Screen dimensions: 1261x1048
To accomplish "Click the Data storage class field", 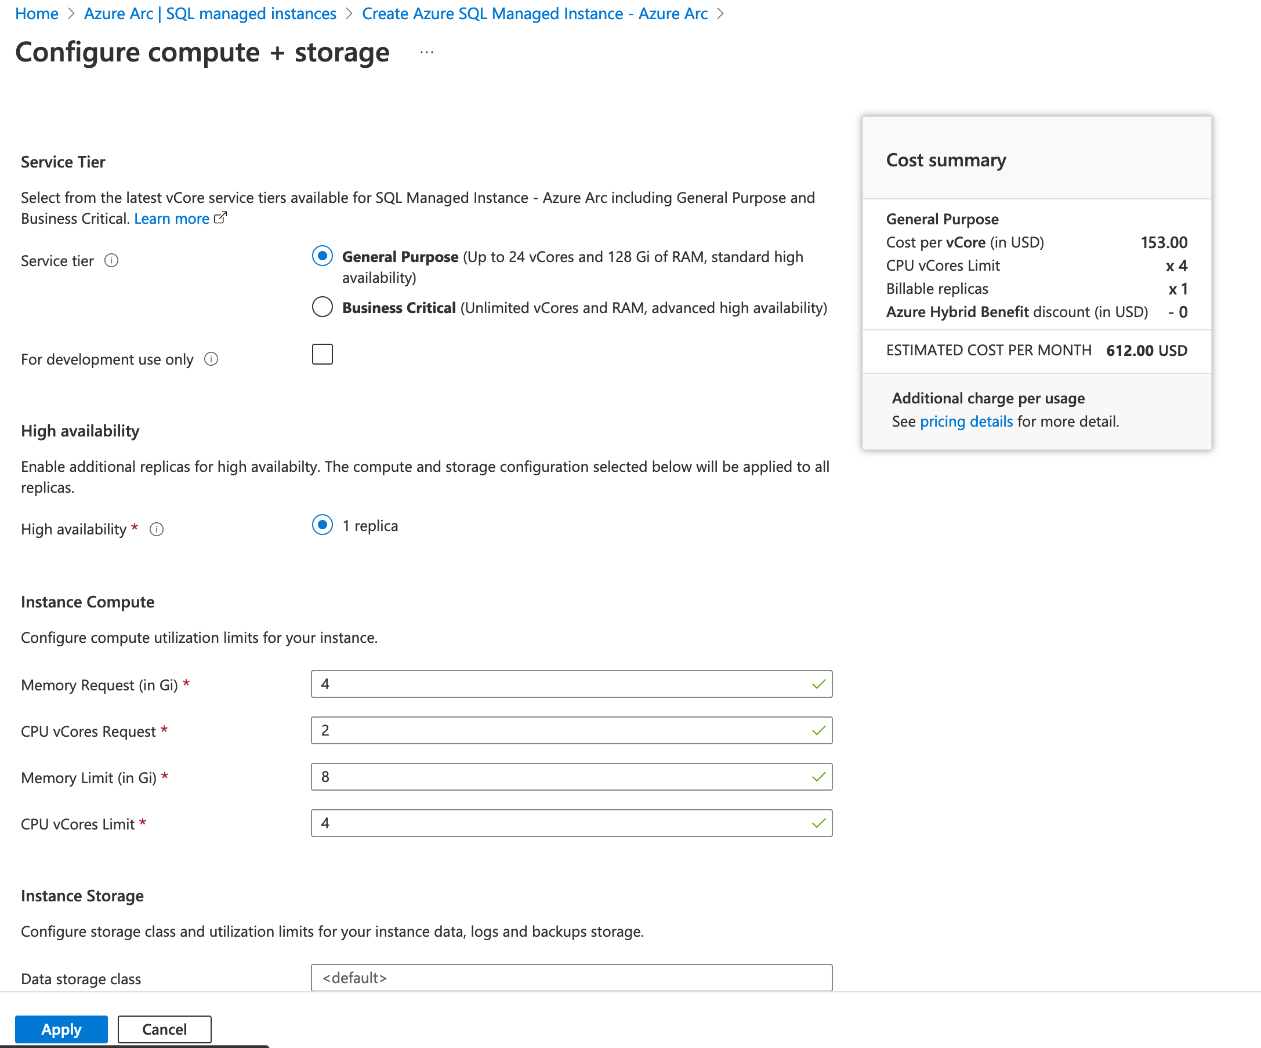I will point(572,978).
